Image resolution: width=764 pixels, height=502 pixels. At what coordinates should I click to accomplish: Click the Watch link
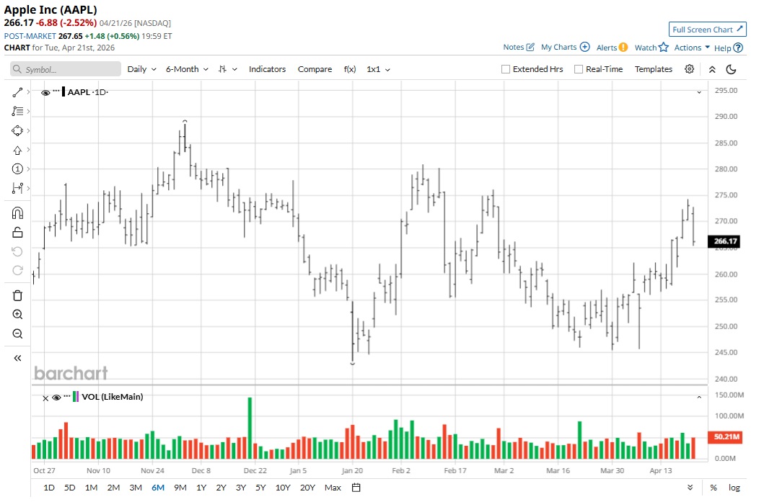(x=645, y=48)
